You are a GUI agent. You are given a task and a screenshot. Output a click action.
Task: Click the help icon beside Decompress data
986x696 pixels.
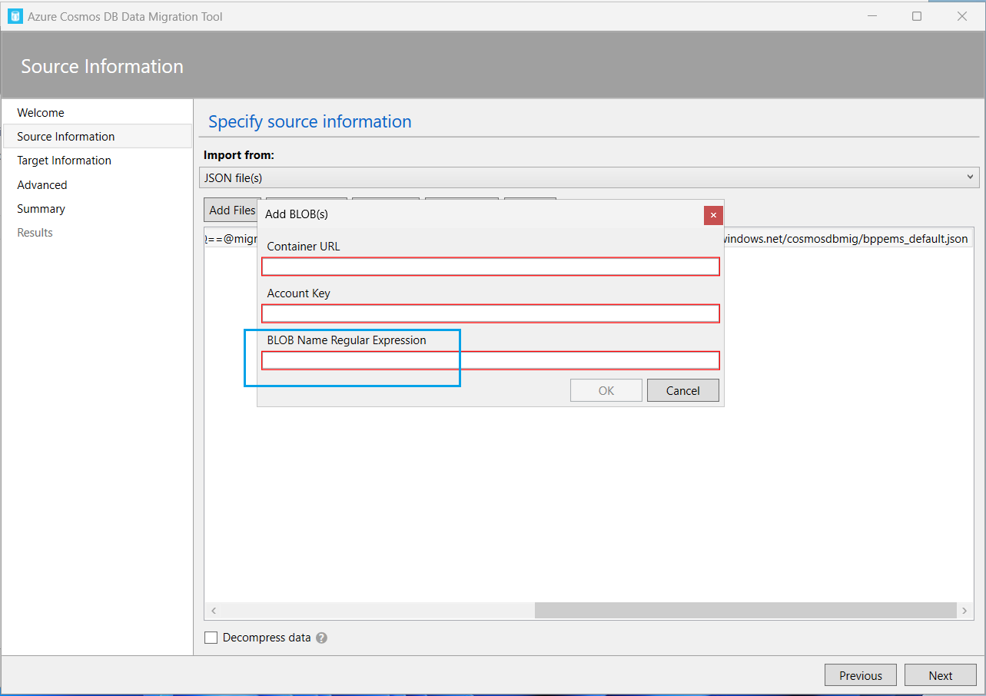pyautogui.click(x=321, y=638)
